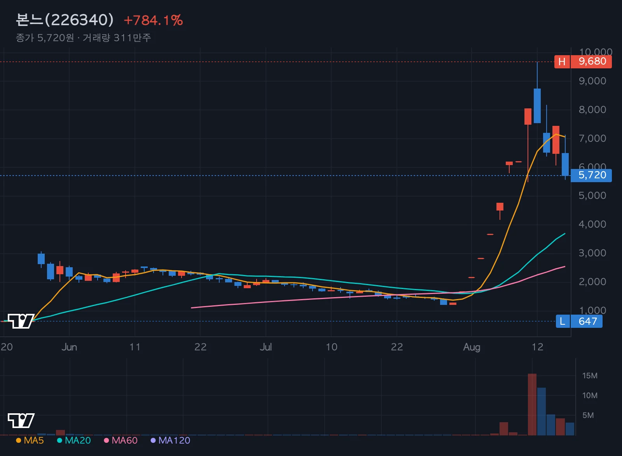Click the teal MA20 legend dot
The height and width of the screenshot is (456, 622).
(59, 440)
